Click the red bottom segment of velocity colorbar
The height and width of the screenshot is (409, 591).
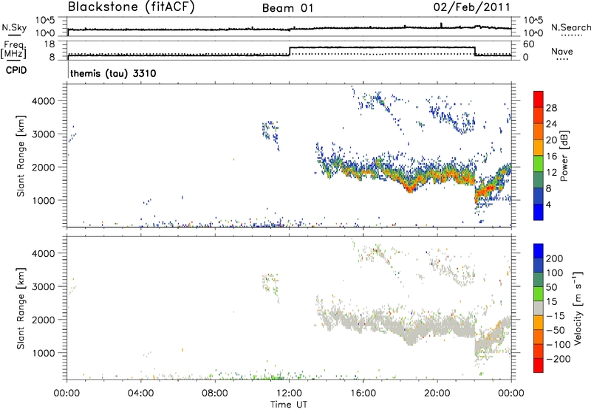point(539,365)
